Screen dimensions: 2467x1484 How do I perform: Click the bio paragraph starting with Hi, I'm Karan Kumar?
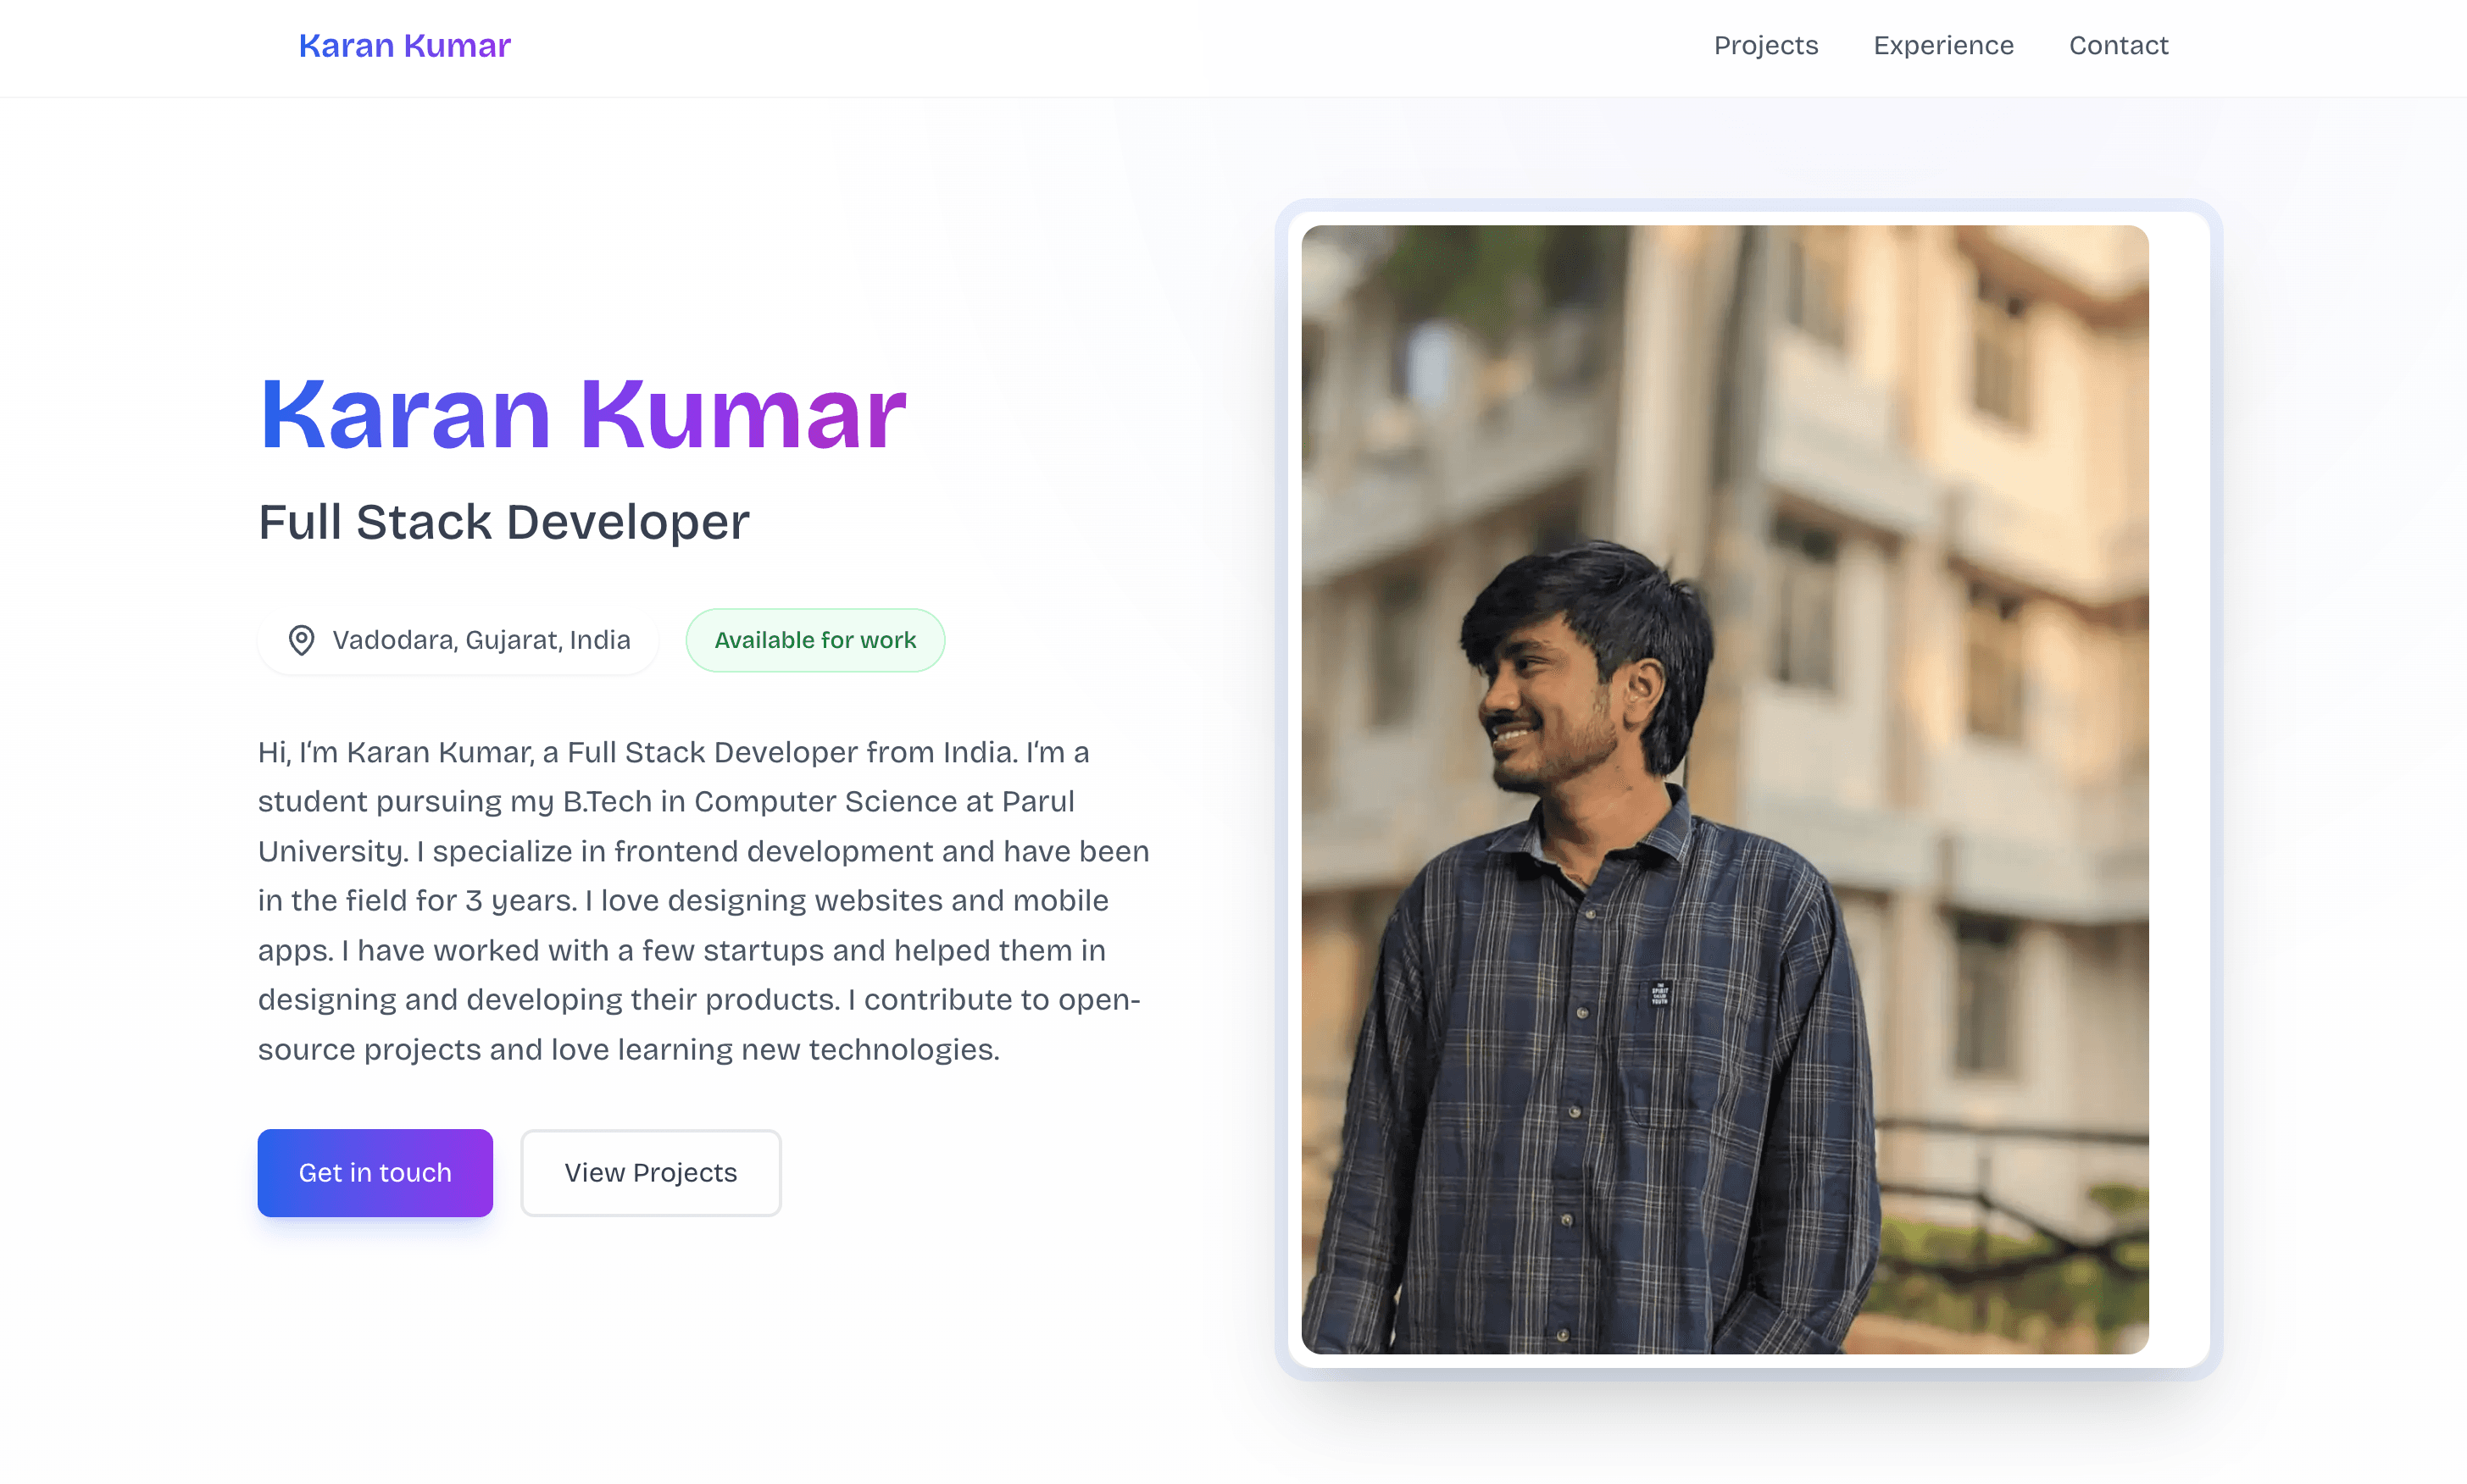pos(704,900)
